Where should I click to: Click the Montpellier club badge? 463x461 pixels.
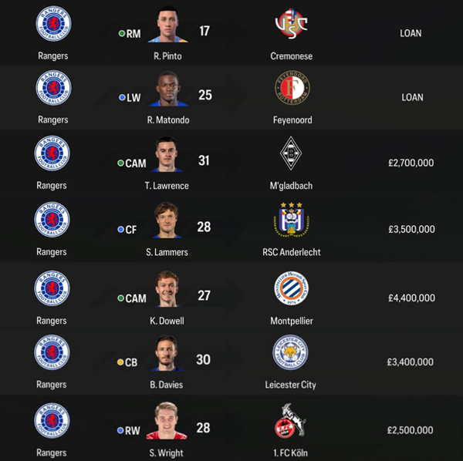point(291,289)
